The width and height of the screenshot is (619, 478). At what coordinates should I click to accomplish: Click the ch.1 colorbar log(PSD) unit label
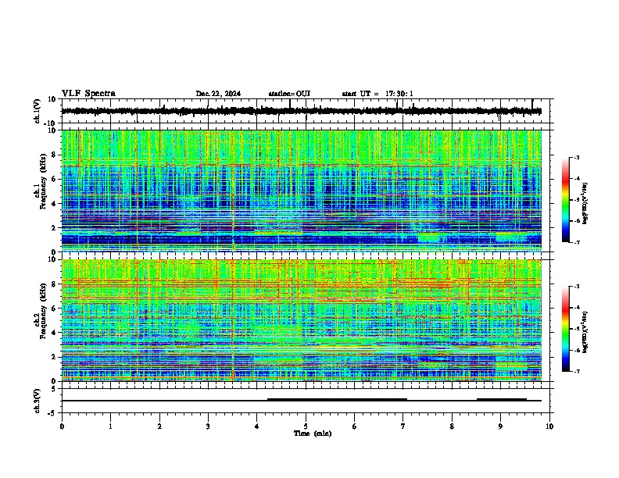click(x=585, y=203)
